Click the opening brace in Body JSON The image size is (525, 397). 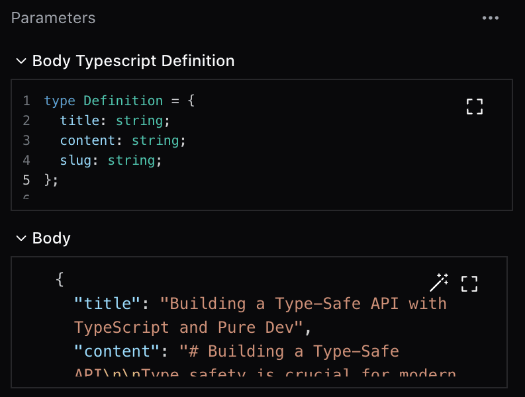(60, 280)
